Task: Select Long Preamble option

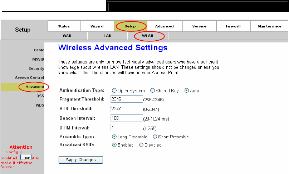Action: (x=114, y=137)
